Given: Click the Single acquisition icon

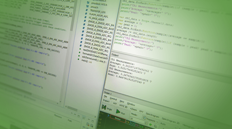Looking at the screenshot, I should 104,107.
